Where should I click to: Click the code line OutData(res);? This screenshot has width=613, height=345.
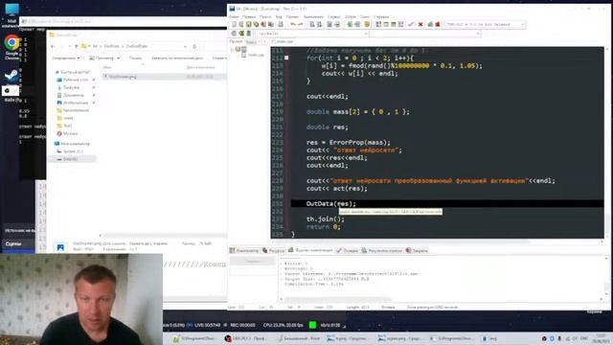coord(331,204)
